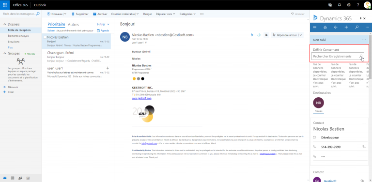Image resolution: width=372 pixels, height=182 pixels.
Task: Click the Nouveau new message button
Action: [x=55, y=14]
